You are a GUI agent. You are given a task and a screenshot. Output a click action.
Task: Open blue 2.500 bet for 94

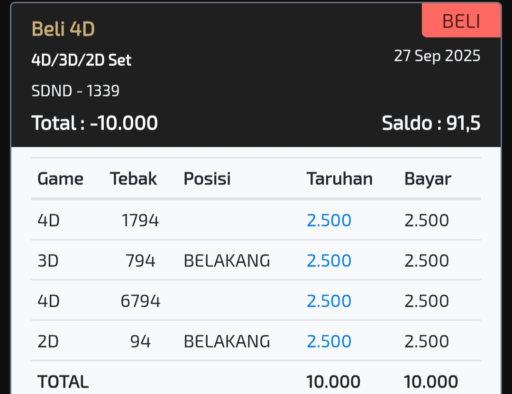pyautogui.click(x=329, y=341)
